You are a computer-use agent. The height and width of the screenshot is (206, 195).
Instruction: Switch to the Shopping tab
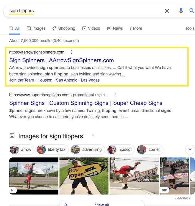click(64, 28)
